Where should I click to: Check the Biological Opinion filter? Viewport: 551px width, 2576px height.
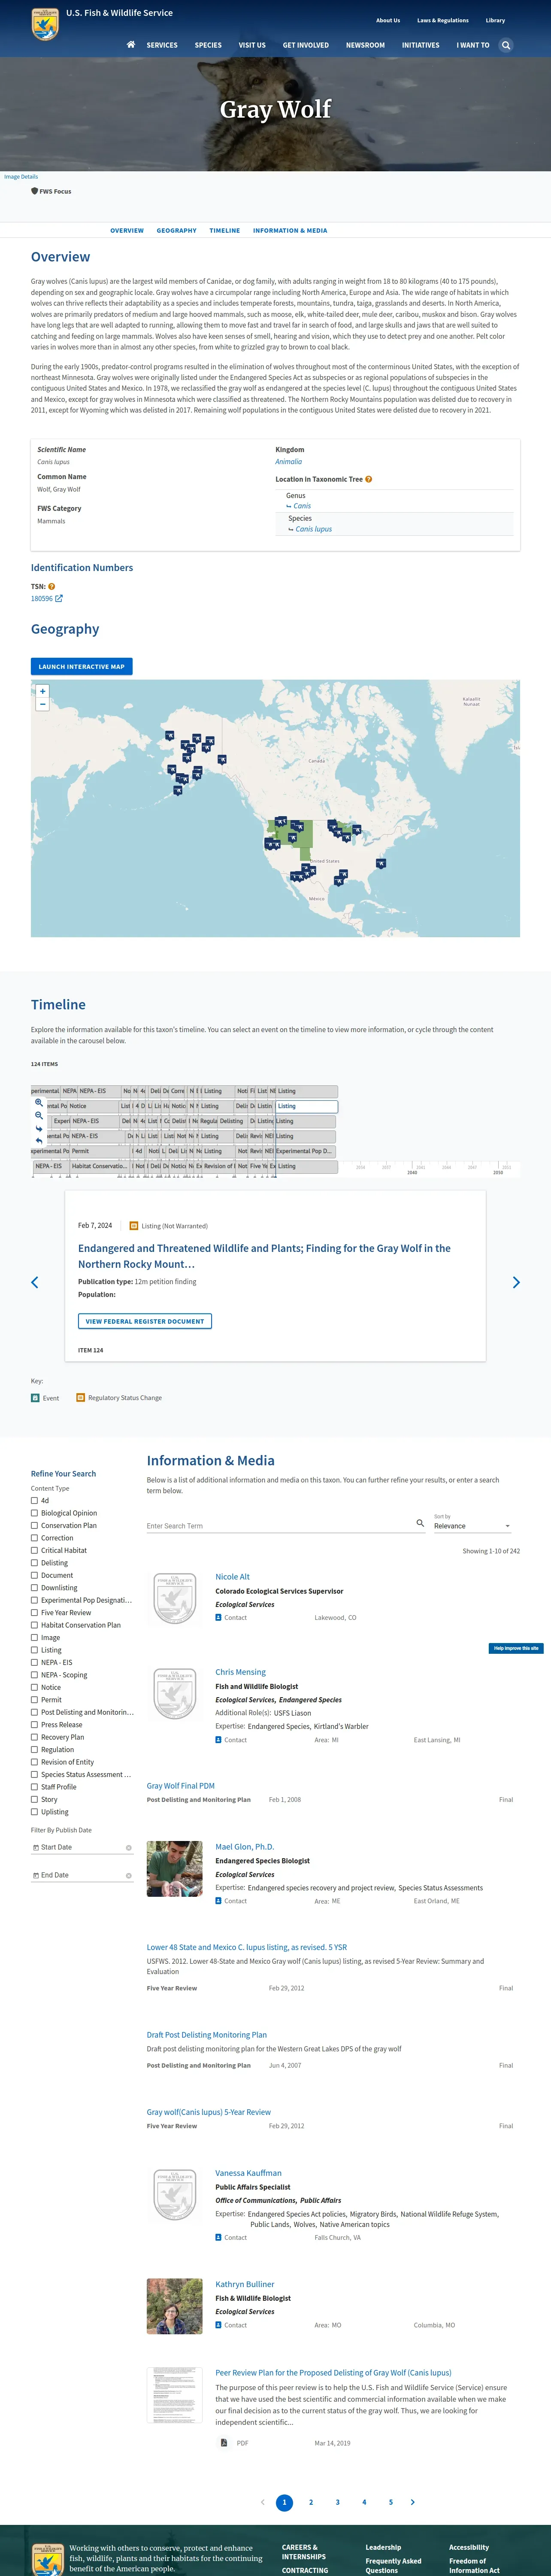tap(34, 1513)
